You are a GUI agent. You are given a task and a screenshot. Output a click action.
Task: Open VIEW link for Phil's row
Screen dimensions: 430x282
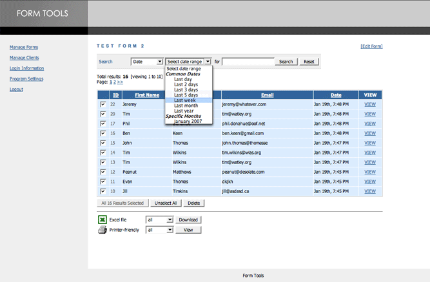tap(370, 124)
